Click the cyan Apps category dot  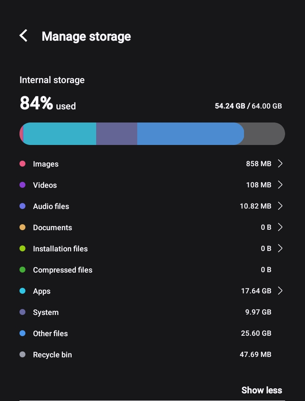click(22, 291)
